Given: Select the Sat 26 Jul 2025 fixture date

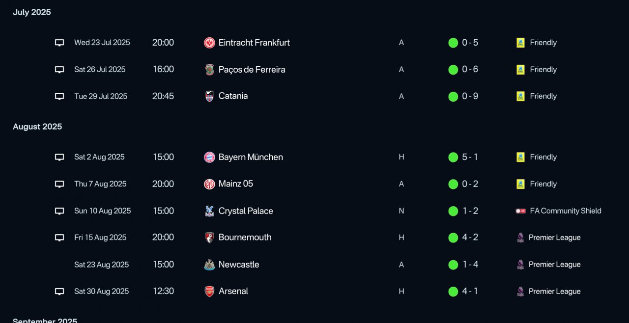Looking at the screenshot, I should click(100, 70).
